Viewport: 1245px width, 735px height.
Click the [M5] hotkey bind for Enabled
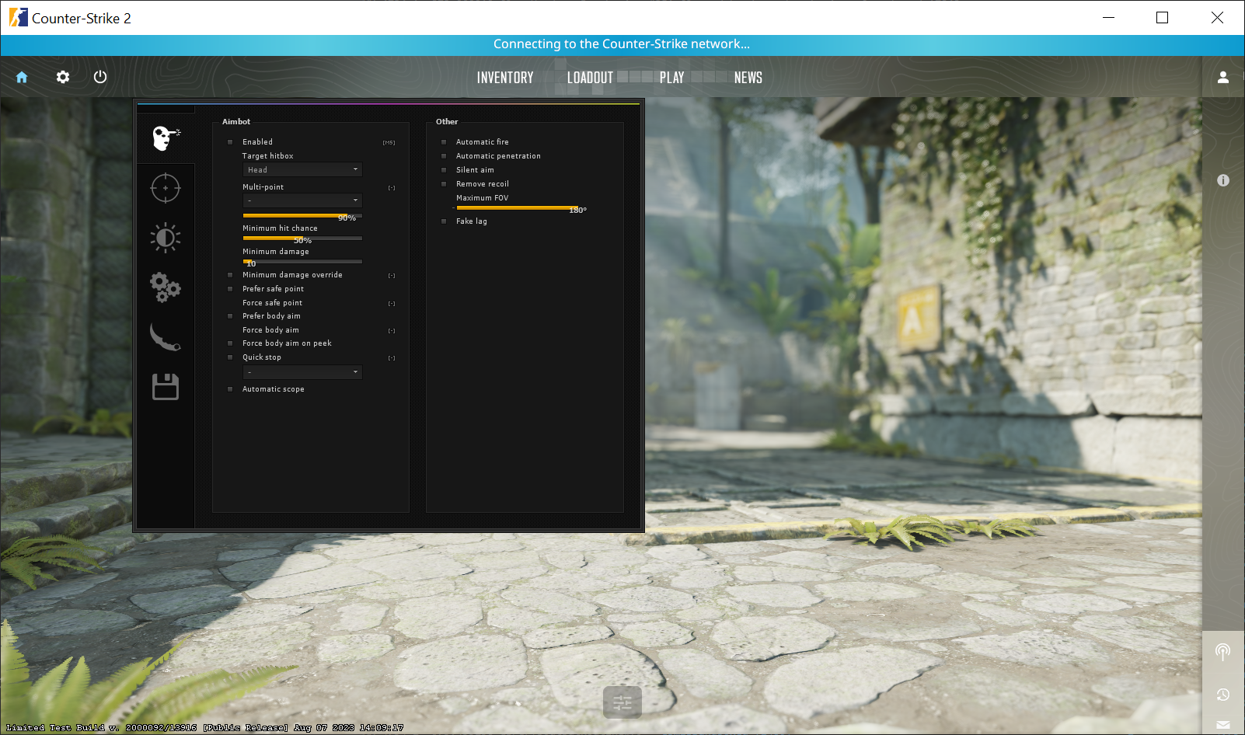coord(389,143)
